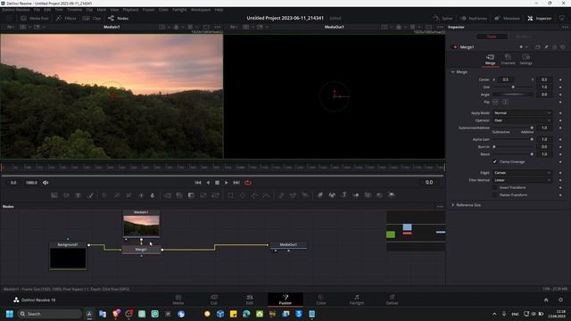
Task: Toggle keyframe dot for Center
Action: 560,79
